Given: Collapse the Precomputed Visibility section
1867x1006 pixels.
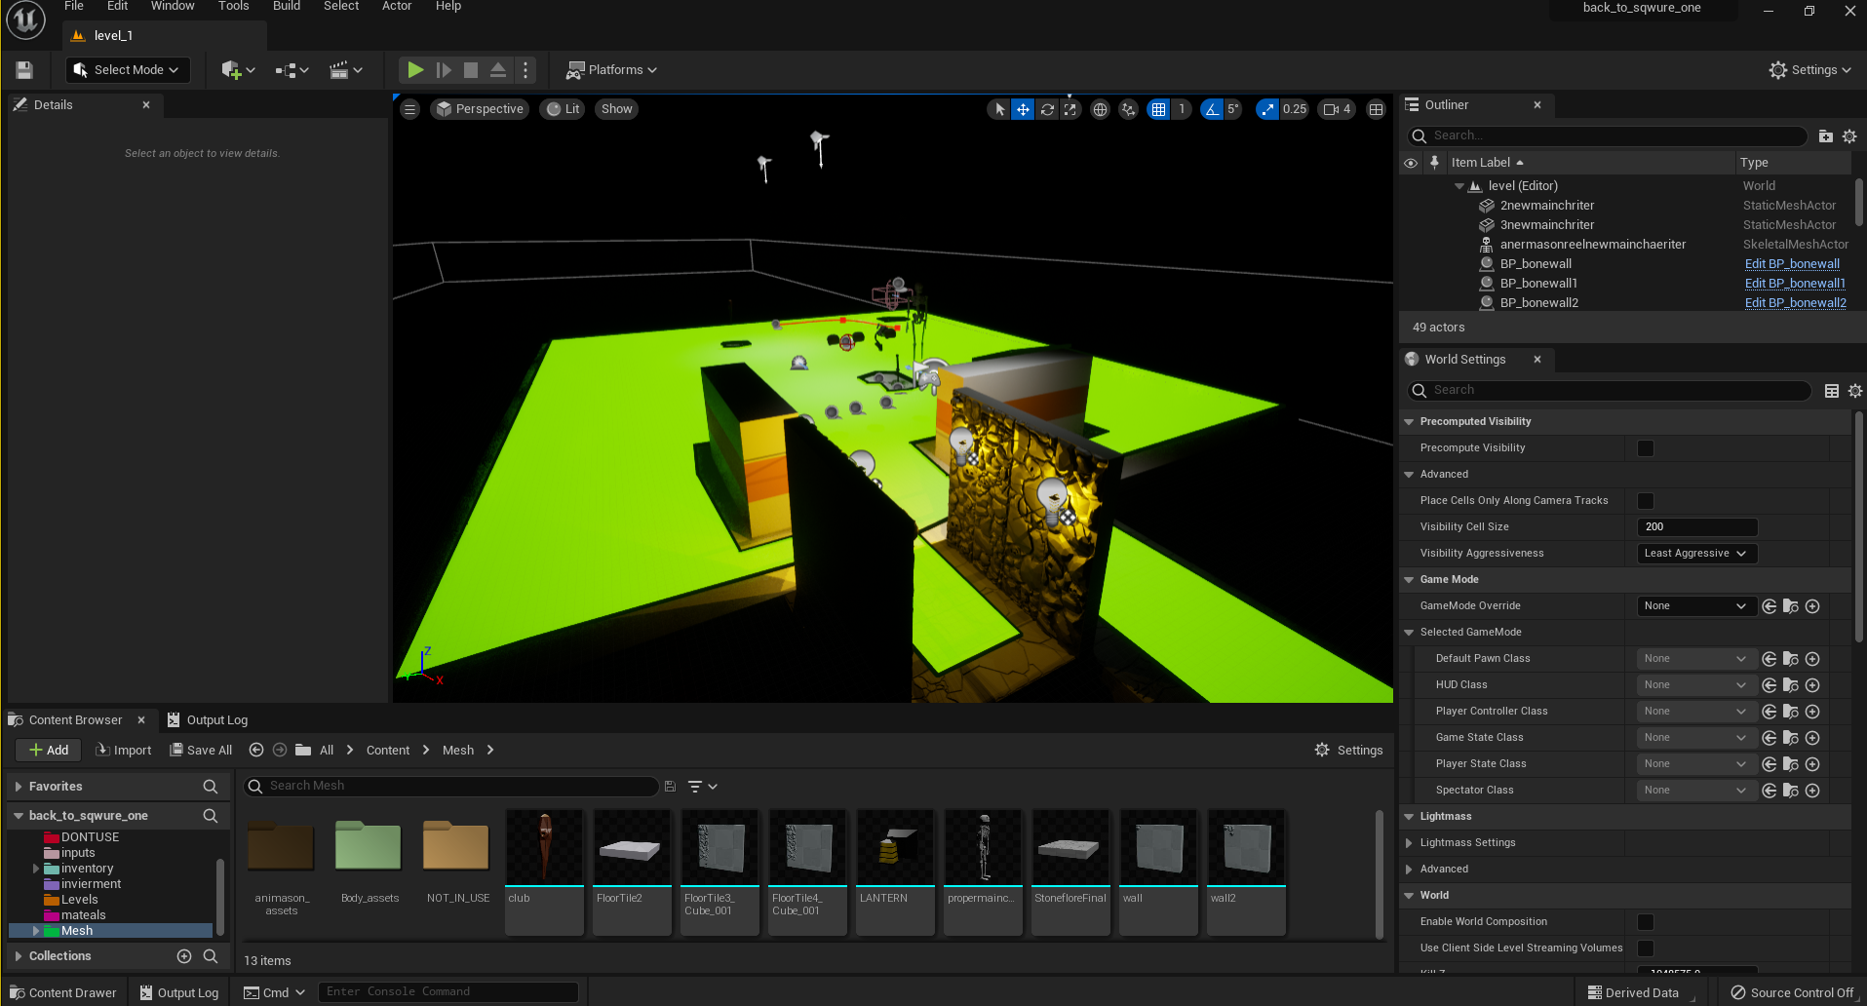Looking at the screenshot, I should (x=1409, y=422).
